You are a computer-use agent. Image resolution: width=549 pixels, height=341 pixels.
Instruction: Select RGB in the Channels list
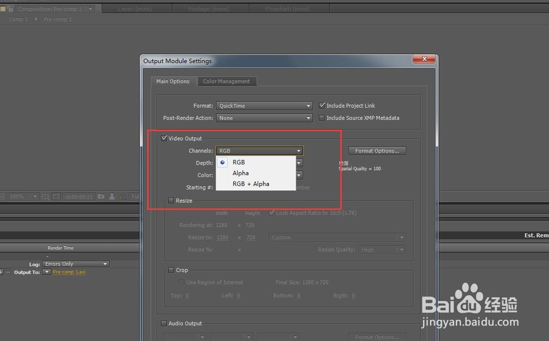click(256, 162)
